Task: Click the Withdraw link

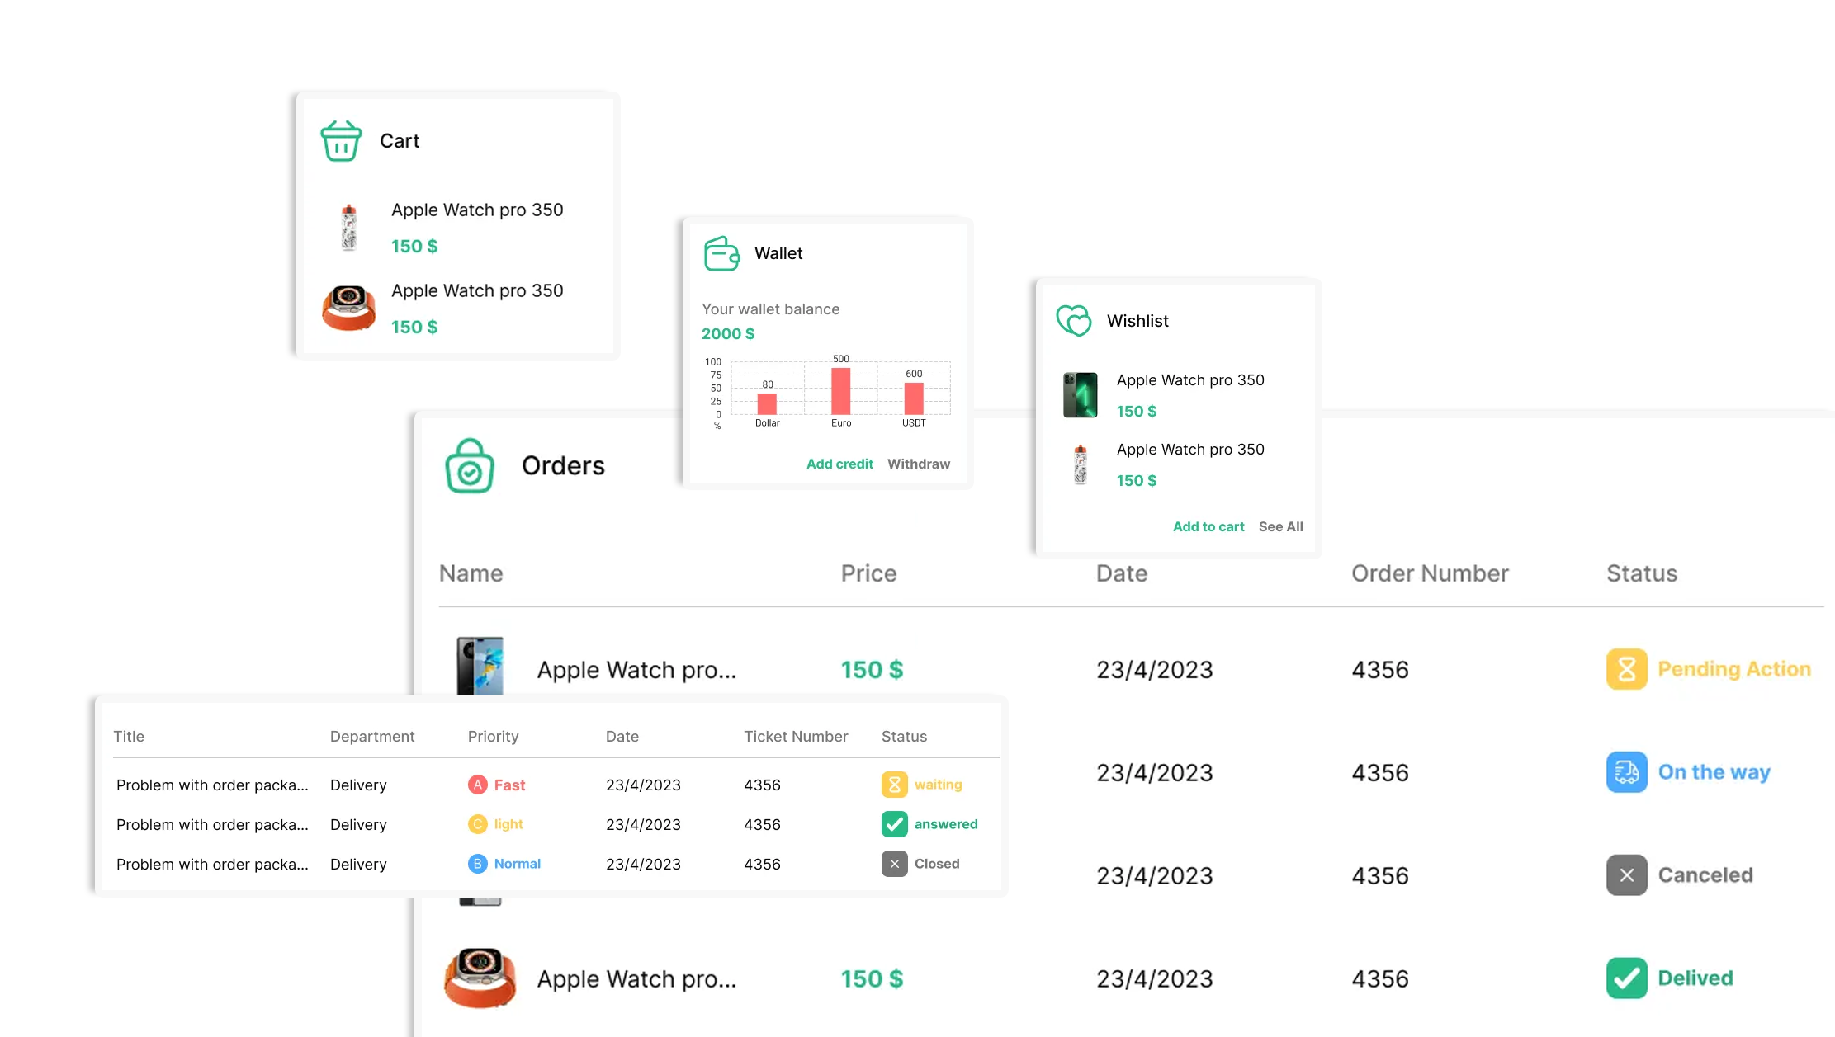Action: pos(919,464)
